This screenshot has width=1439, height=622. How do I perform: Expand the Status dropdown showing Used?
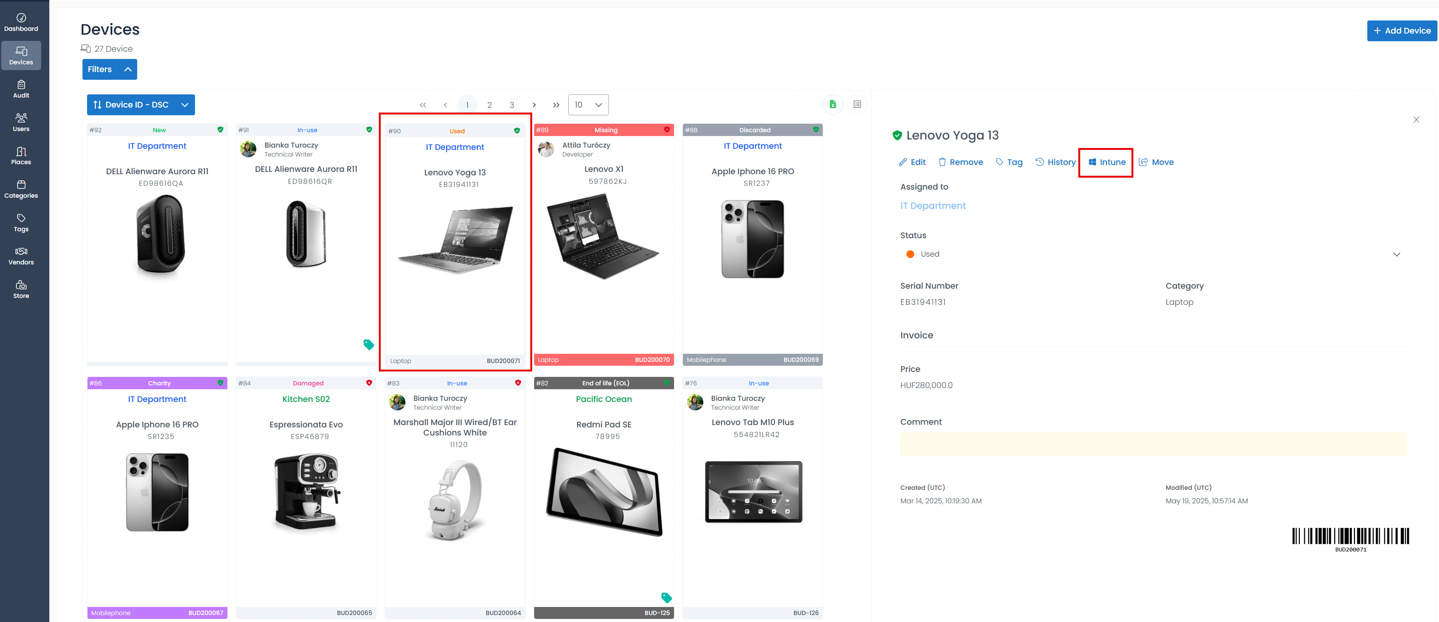[1153, 254]
